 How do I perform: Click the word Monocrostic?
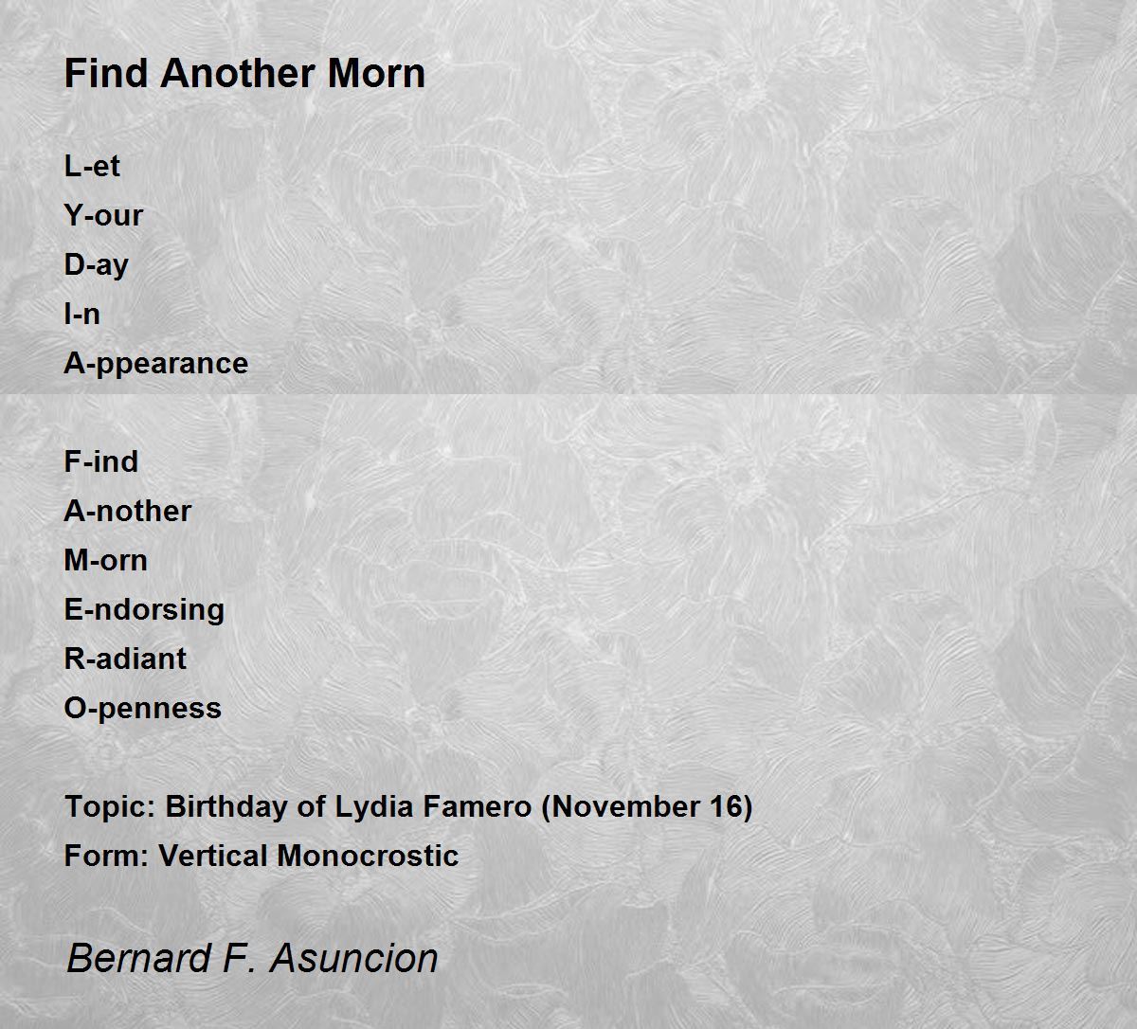pos(369,856)
